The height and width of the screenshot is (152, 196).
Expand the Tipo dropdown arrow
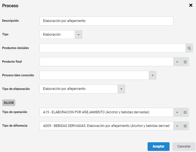(x=79, y=35)
